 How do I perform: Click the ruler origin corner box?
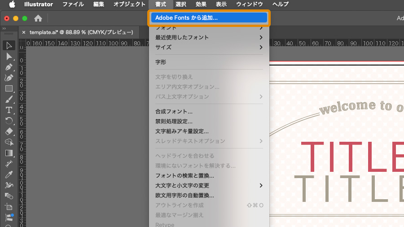click(22, 43)
